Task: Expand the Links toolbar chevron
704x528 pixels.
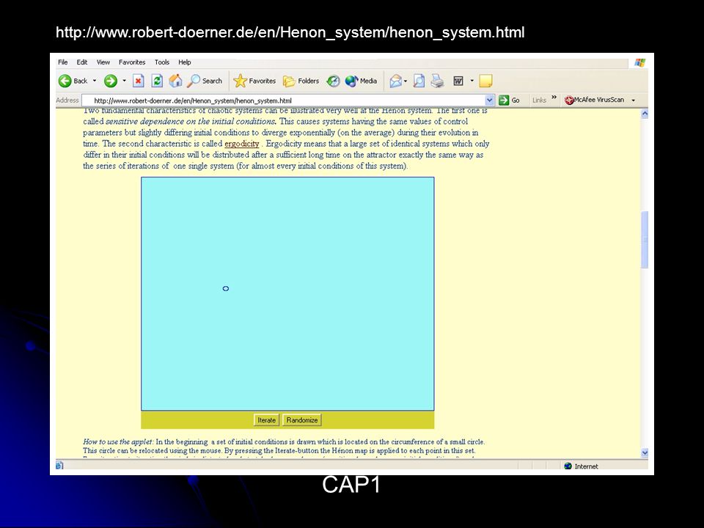Action: [554, 98]
